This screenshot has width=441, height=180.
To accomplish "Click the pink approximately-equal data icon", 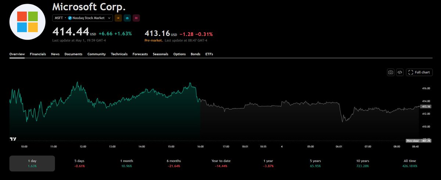I will tap(136, 18).
